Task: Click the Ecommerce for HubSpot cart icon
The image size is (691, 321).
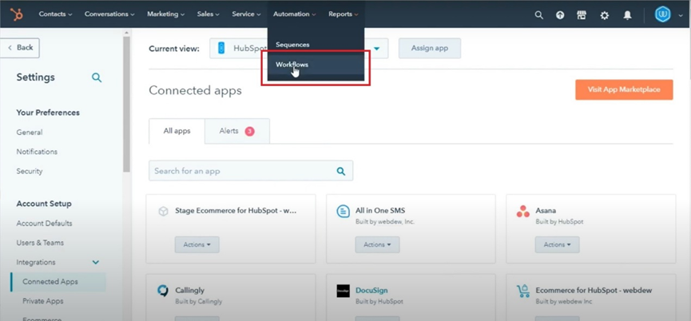Action: coord(523,291)
